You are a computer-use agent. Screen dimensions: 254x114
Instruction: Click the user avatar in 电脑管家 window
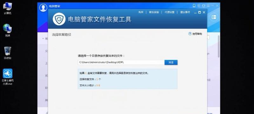[x=43, y=8]
